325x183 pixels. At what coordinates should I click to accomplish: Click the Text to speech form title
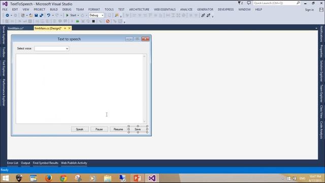point(69,39)
